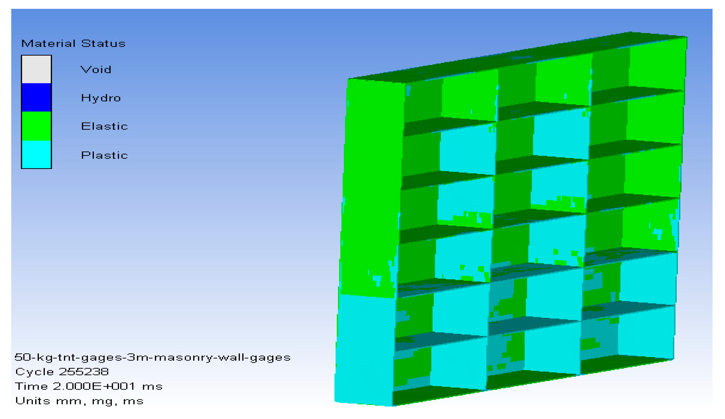Click the Void legend label
Screen dimensions: 725x419
96,70
